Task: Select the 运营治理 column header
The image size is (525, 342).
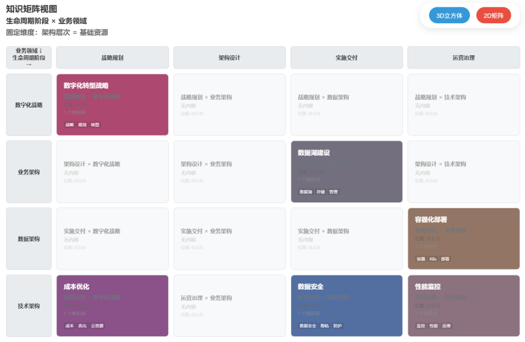Action: (463, 58)
